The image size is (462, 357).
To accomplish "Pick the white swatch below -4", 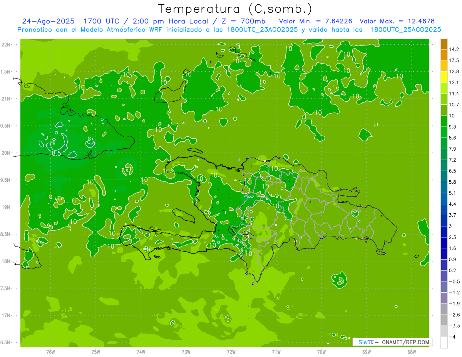I will [444, 342].
